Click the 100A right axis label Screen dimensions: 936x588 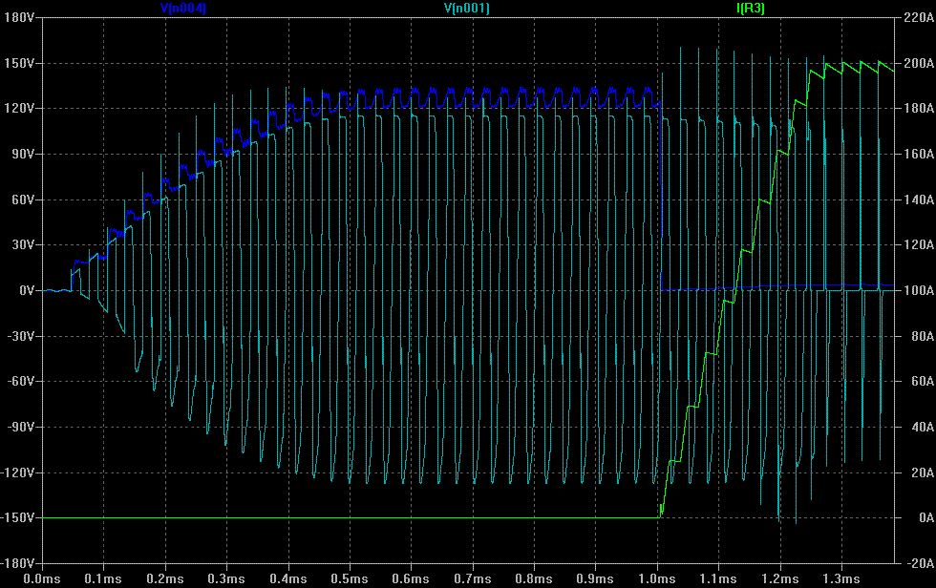[x=919, y=290]
